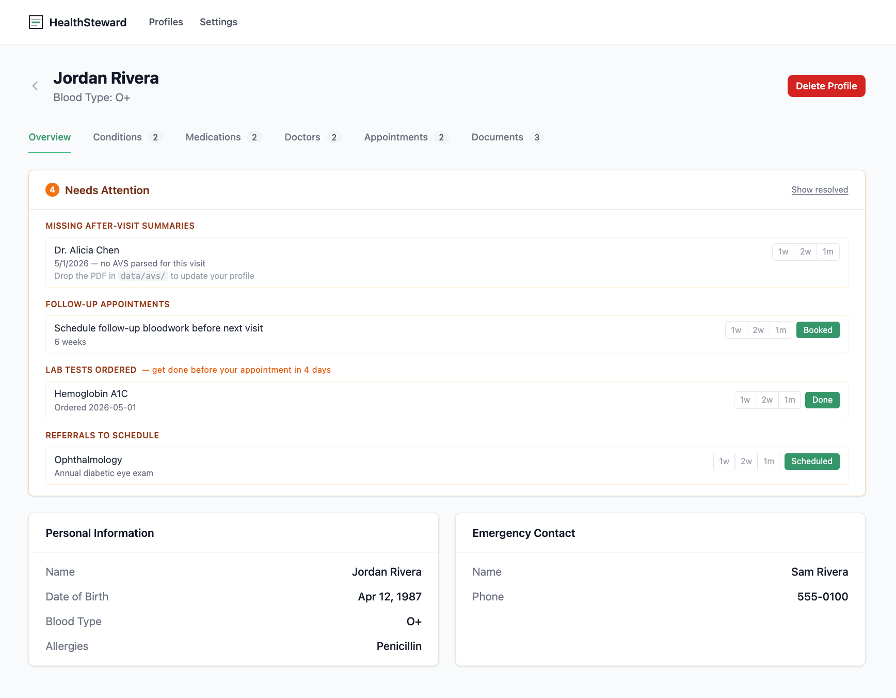Click the Penicillin allergy value
Screen dimensions: 896x698
pyautogui.click(x=399, y=646)
